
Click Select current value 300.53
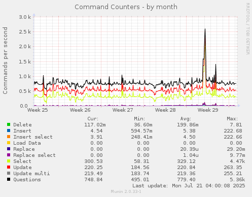tap(93, 161)
